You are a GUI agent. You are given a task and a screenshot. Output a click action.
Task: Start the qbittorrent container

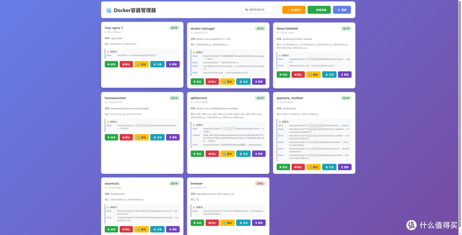[197, 153]
